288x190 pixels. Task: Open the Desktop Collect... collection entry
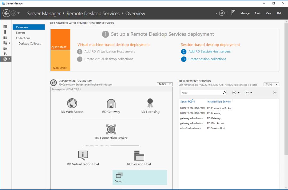pos(30,43)
